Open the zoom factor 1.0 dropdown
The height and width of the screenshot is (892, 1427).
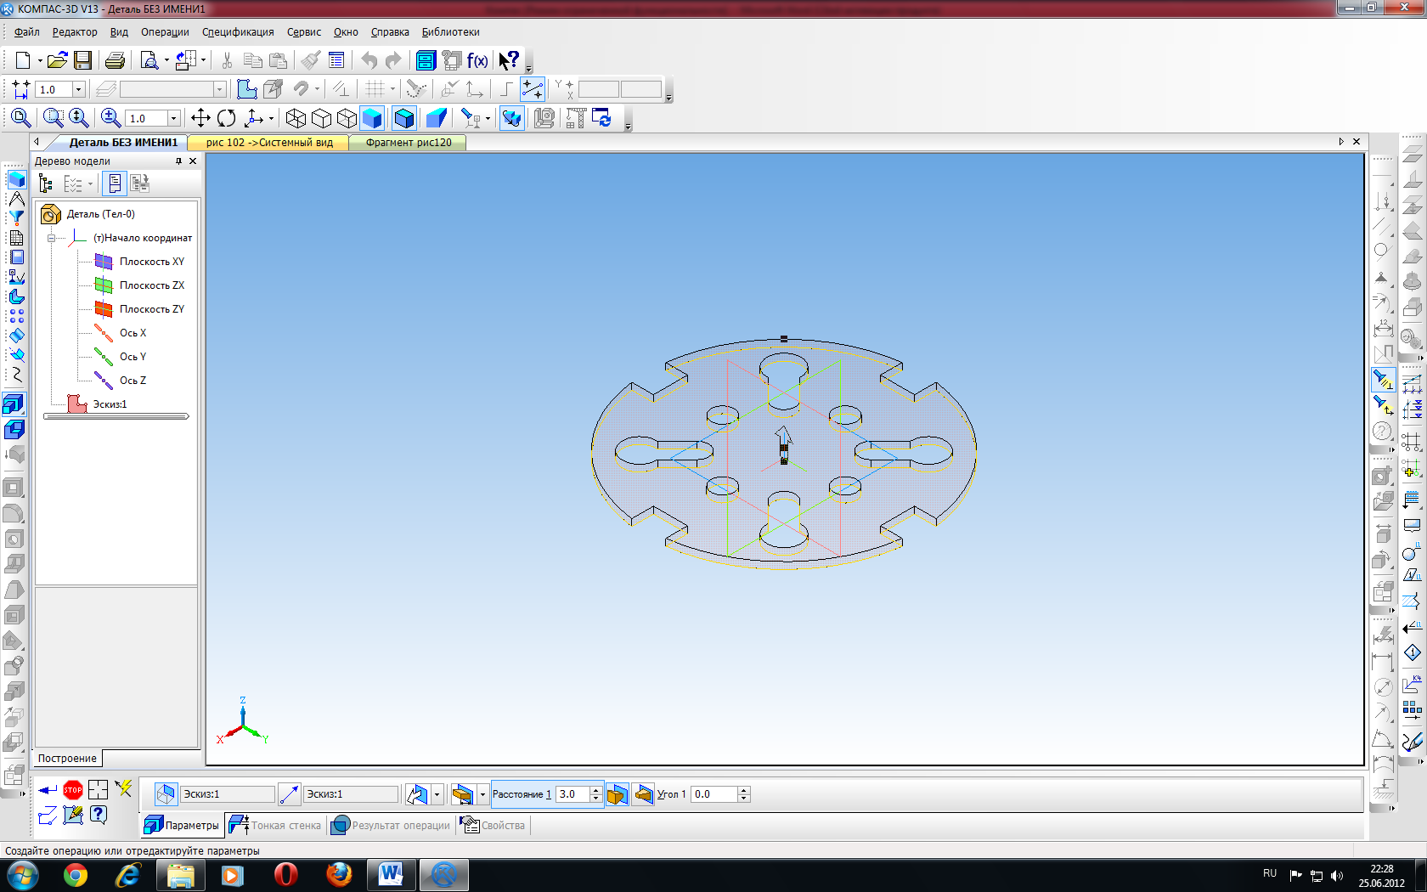(174, 118)
